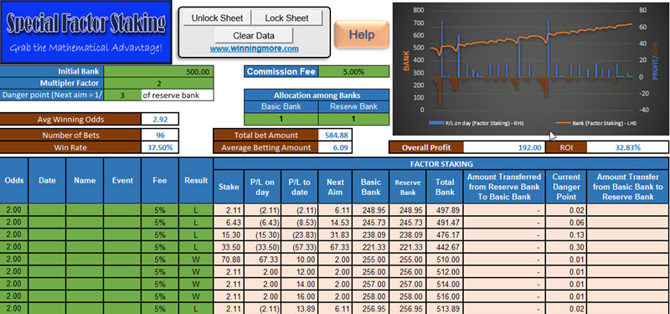Click the Stake value 70.88 cell

click(229, 260)
